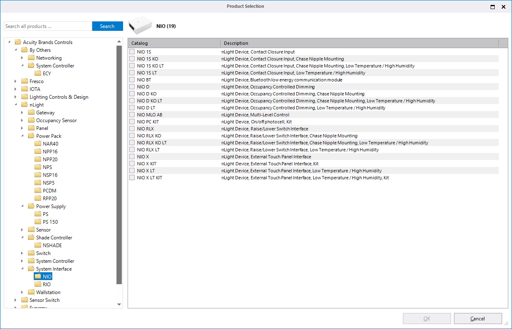The height and width of the screenshot is (329, 512).
Task: Check the NIO X LT KIT checkbox
Action: (x=132, y=178)
